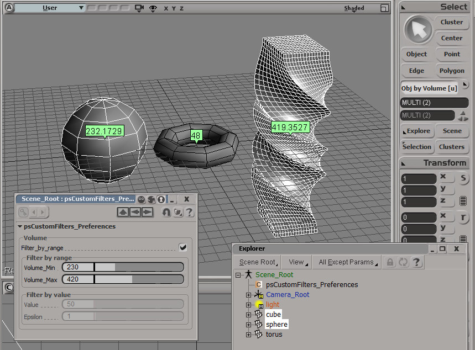475x350 pixels.
Task: Uncheck the Filter_by_range checkbox
Action: [x=182, y=247]
